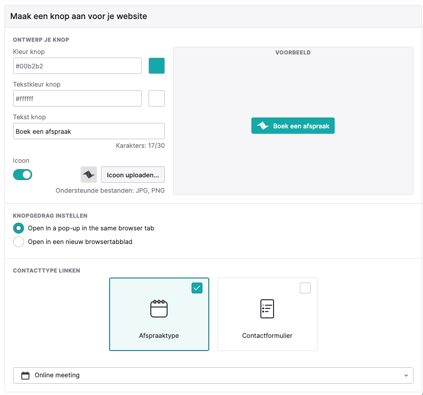Click the Icoon uploaden button
Image resolution: width=423 pixels, height=395 pixels.
click(x=133, y=175)
